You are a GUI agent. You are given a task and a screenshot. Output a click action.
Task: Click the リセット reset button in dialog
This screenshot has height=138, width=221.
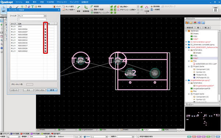(x=14, y=90)
